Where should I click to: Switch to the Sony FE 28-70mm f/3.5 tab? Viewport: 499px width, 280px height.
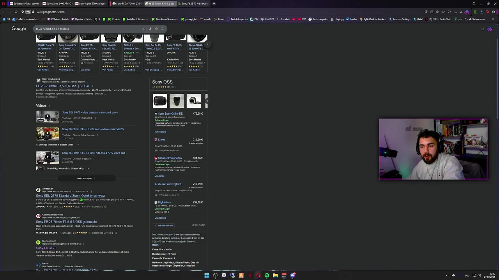[x=127, y=3]
